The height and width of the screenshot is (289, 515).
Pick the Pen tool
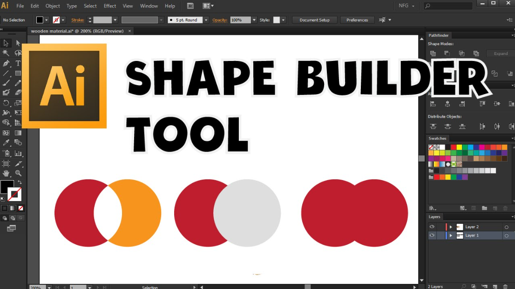click(6, 63)
